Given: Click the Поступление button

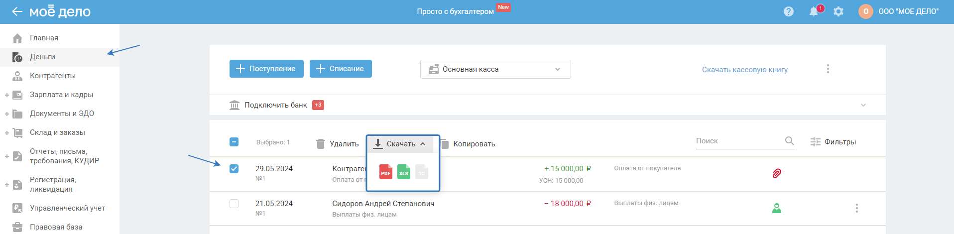Looking at the screenshot, I should pyautogui.click(x=266, y=69).
